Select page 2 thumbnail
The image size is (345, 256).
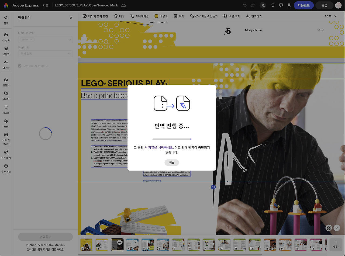pos(102,245)
